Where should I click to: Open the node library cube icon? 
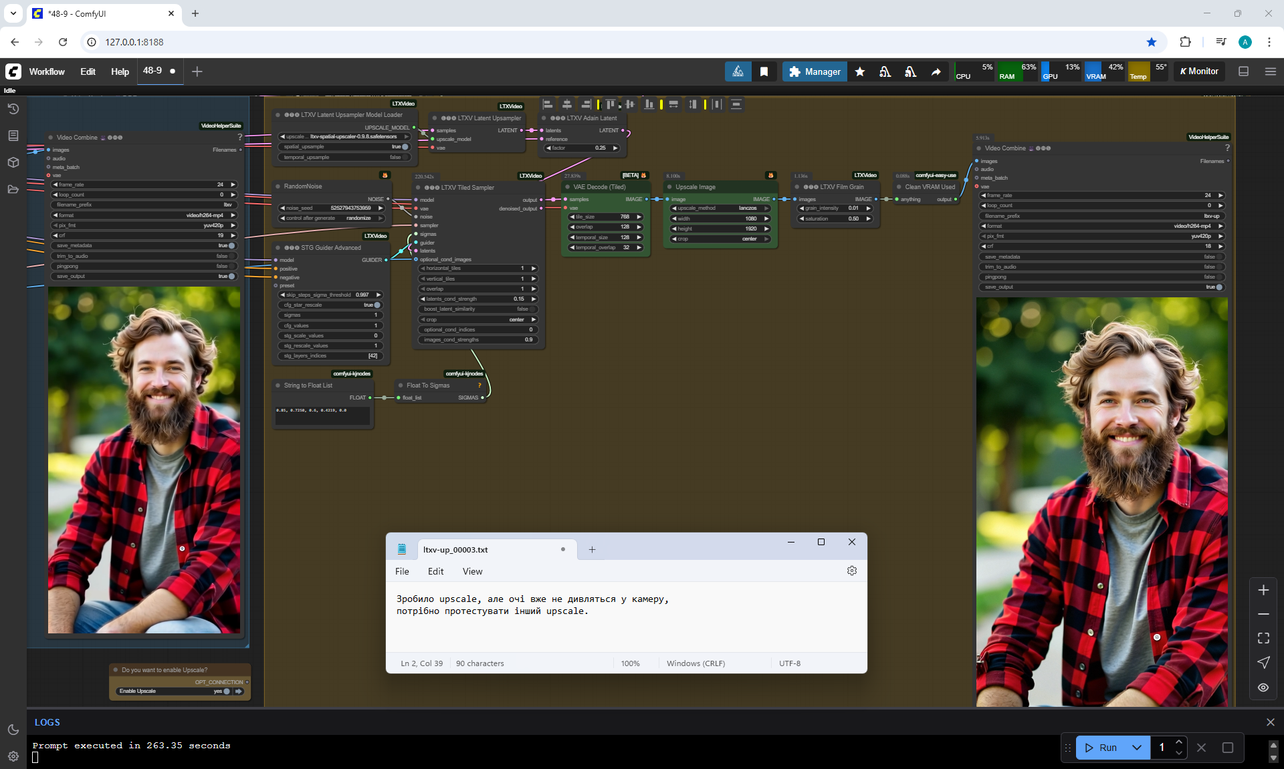[13, 162]
